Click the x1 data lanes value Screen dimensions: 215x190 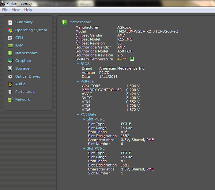coord(123,161)
